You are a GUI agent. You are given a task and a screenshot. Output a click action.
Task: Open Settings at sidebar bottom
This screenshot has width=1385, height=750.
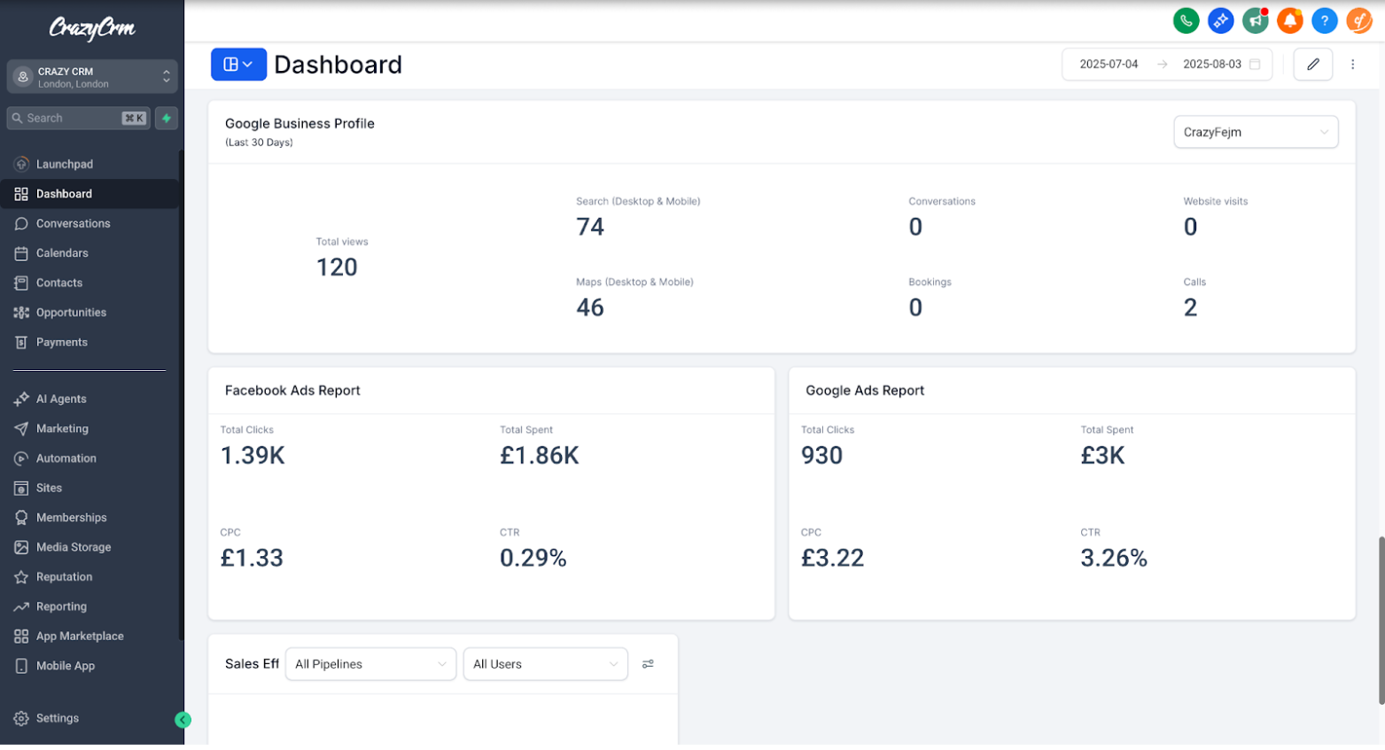pos(58,718)
